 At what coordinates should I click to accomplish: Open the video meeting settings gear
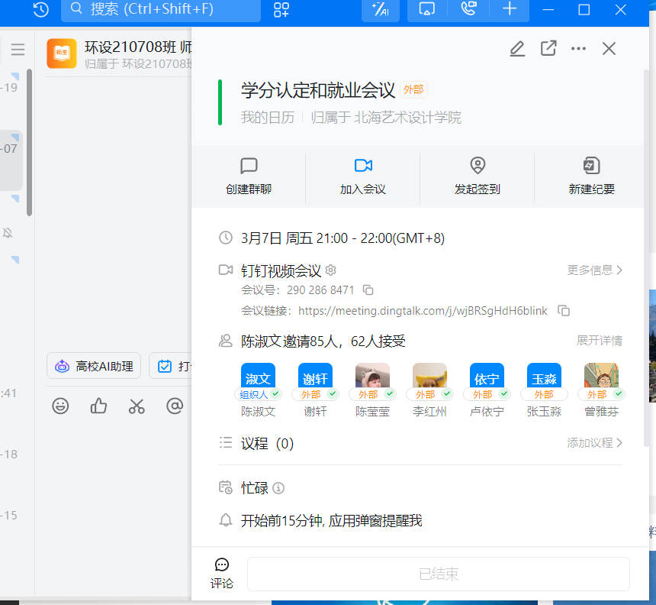tap(330, 270)
